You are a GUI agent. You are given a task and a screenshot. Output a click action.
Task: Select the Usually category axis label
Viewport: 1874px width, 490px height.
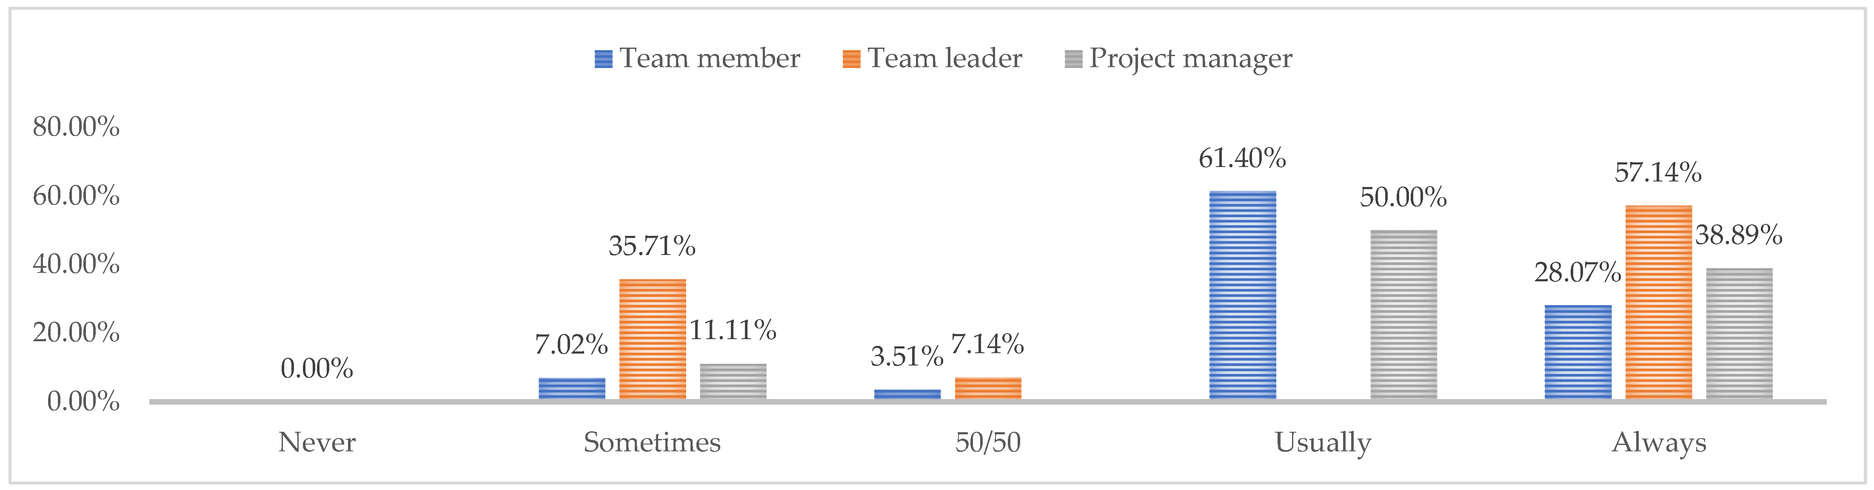tap(1323, 443)
